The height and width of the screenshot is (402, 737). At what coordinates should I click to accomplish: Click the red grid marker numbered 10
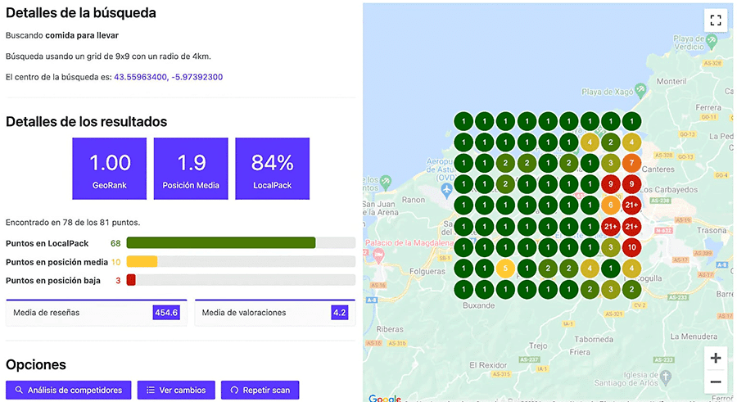pos(631,247)
